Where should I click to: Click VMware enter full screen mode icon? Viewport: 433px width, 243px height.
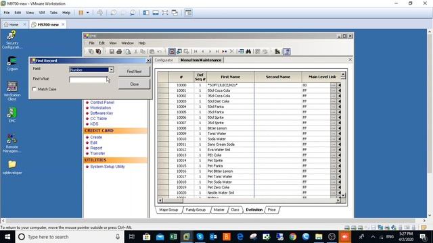coord(165,13)
